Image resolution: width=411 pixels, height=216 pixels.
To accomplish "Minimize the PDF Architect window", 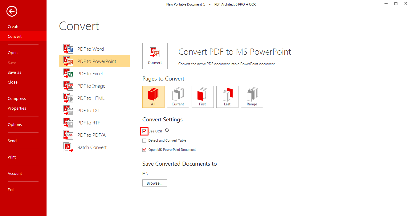I will click(x=386, y=4).
